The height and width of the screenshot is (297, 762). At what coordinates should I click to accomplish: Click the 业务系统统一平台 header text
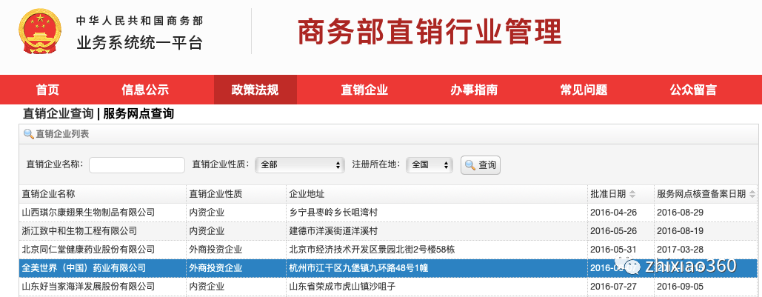139,43
